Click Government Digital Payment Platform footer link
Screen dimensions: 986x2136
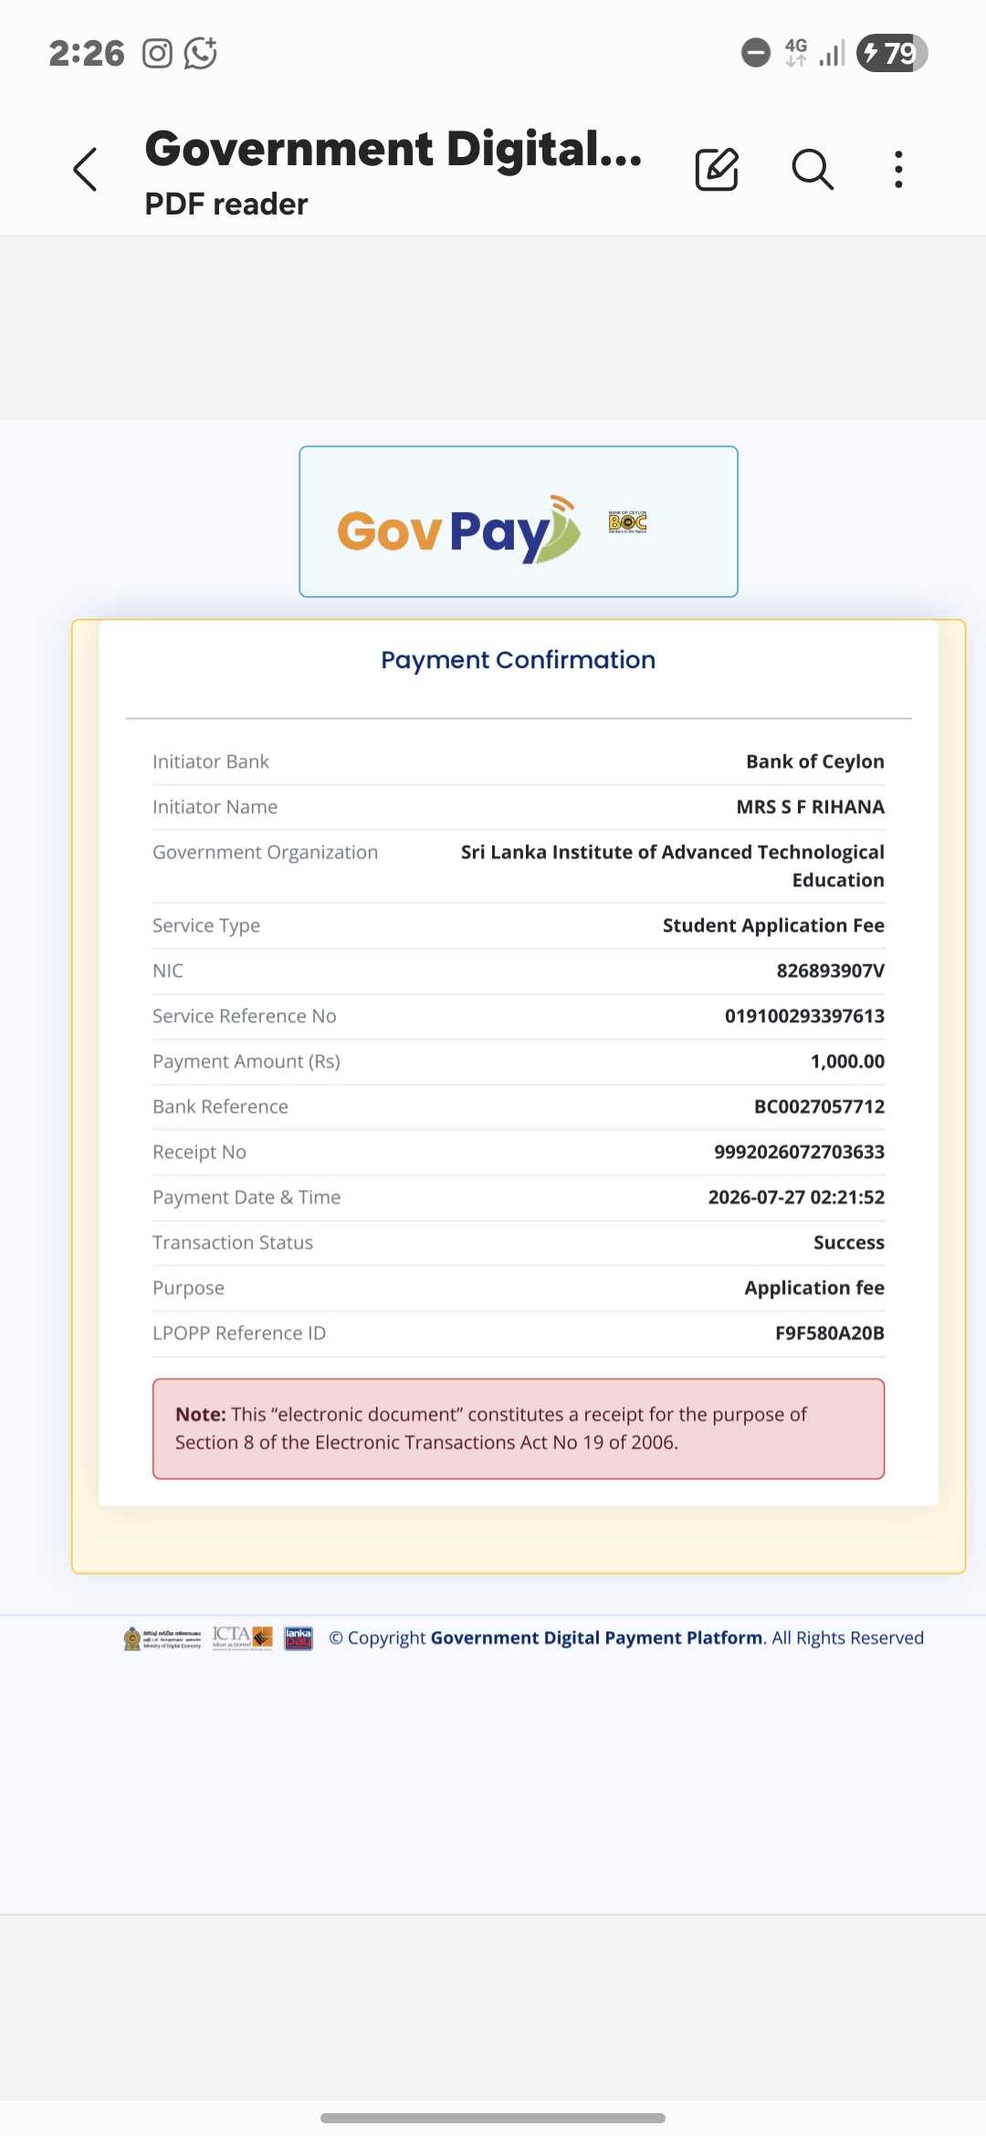pos(597,1638)
